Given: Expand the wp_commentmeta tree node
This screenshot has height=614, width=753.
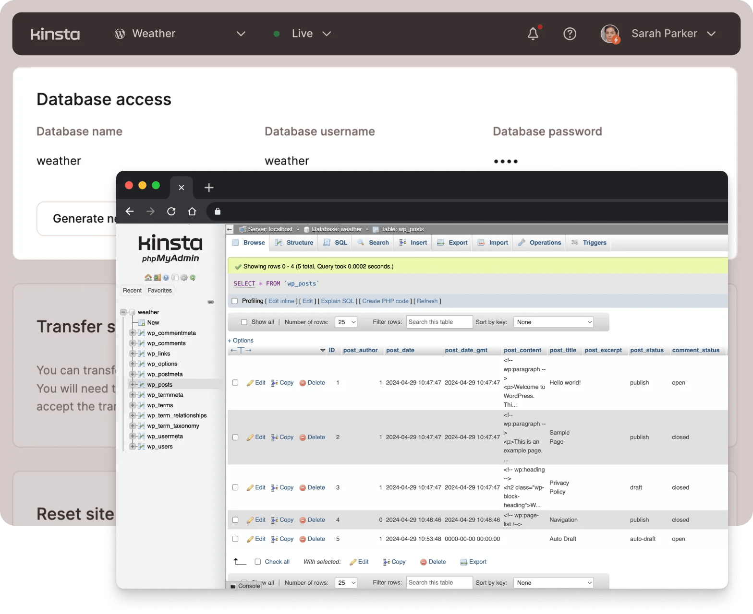Looking at the screenshot, I should [x=132, y=333].
